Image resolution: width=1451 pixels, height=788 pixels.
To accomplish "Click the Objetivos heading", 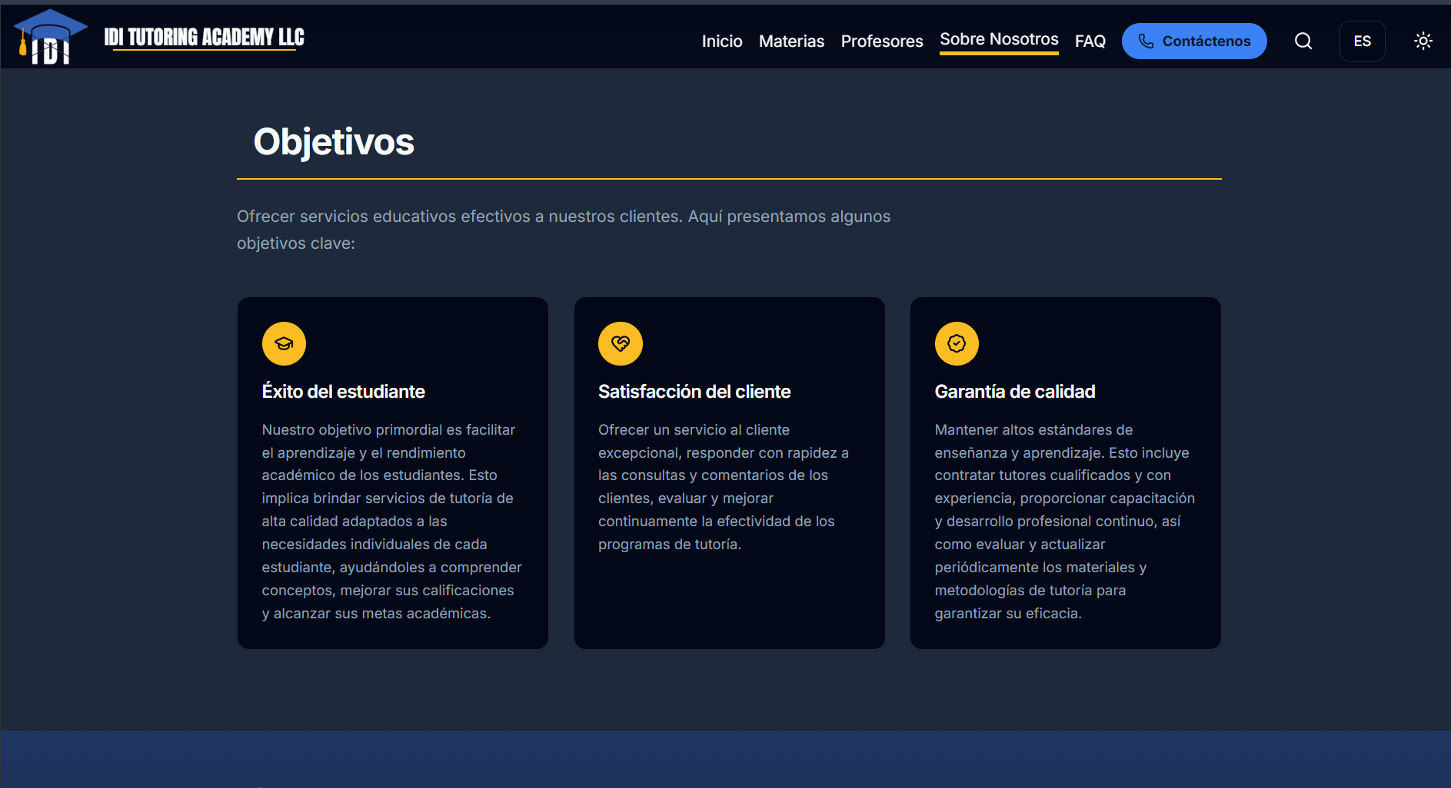I will click(334, 142).
